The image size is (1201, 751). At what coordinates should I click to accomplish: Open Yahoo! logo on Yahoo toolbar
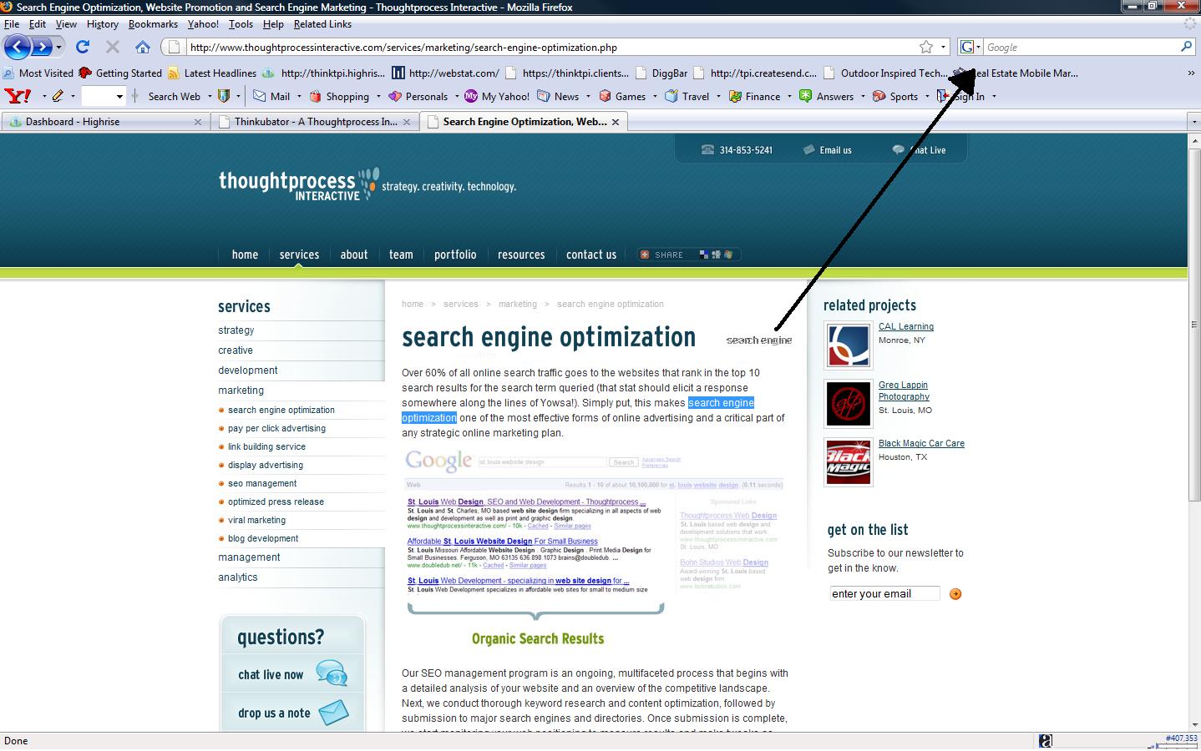(18, 96)
